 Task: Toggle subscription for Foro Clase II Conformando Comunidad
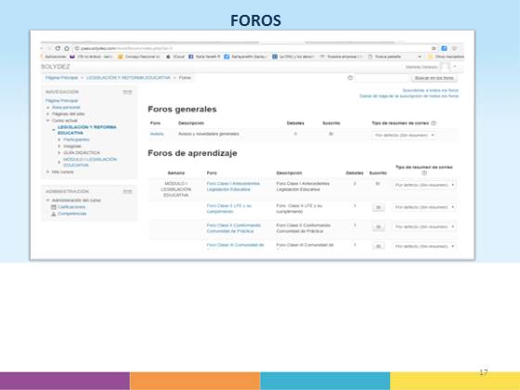(x=379, y=227)
